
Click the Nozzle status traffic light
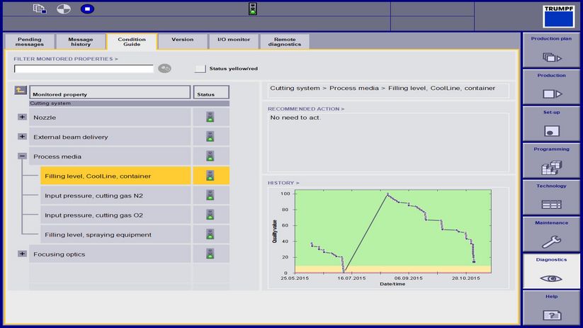pos(210,117)
